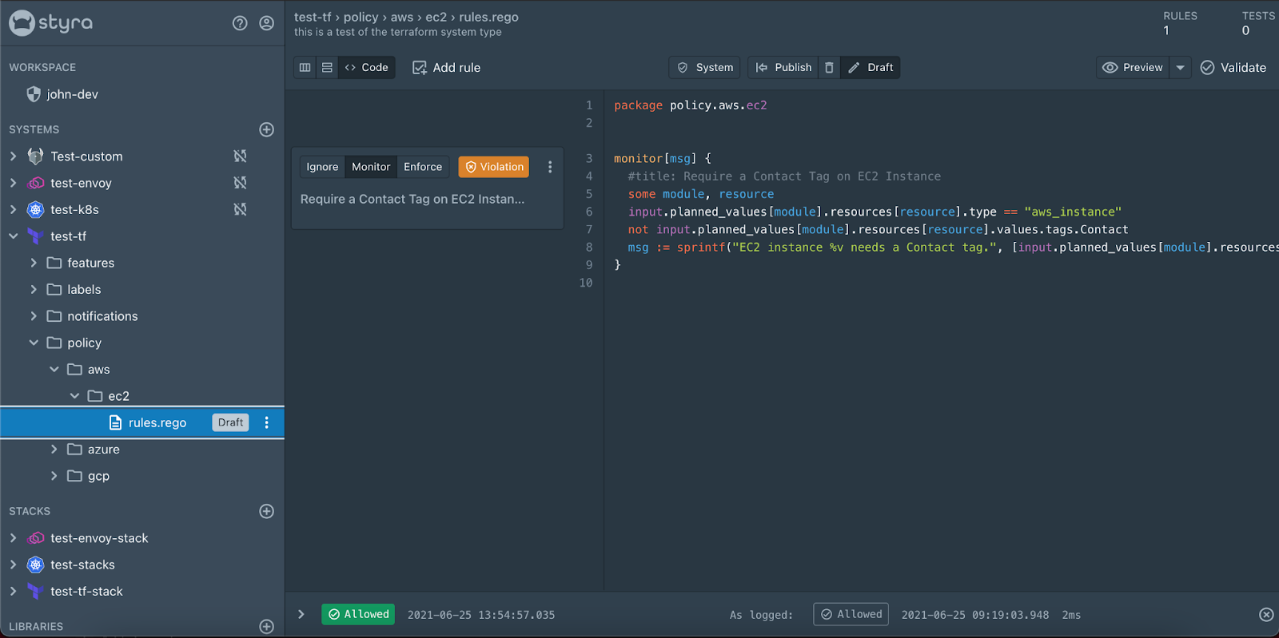Set rule mode to Monitor

coord(371,167)
